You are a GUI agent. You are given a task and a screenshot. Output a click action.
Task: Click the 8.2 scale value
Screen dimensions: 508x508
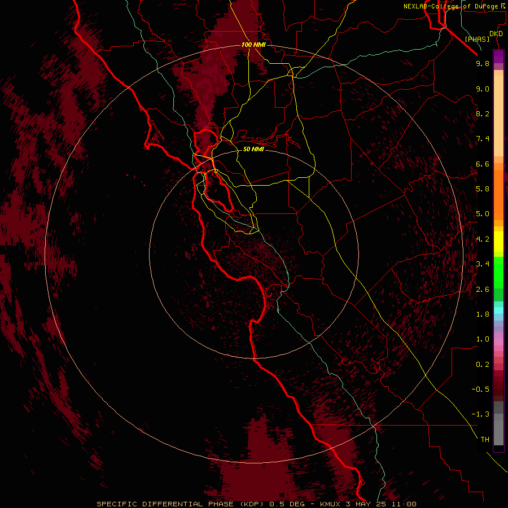tap(483, 113)
